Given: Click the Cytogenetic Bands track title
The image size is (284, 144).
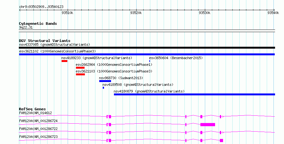Looking at the screenshot, I should tap(38, 24).
